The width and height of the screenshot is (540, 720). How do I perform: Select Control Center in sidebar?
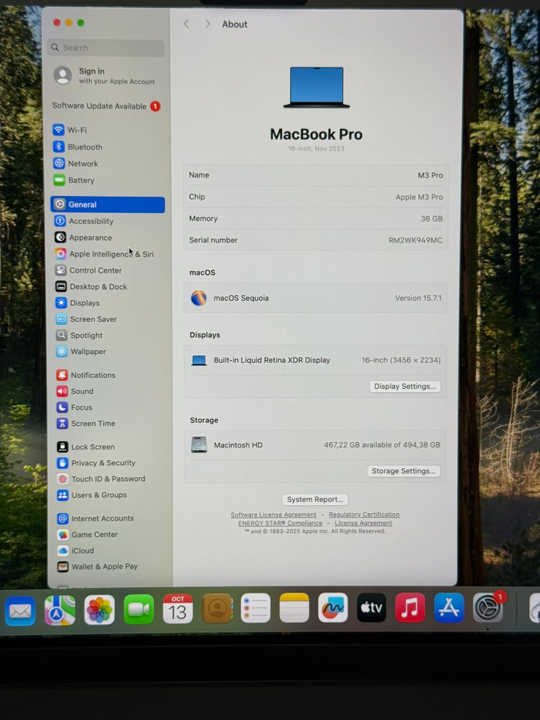(x=89, y=270)
